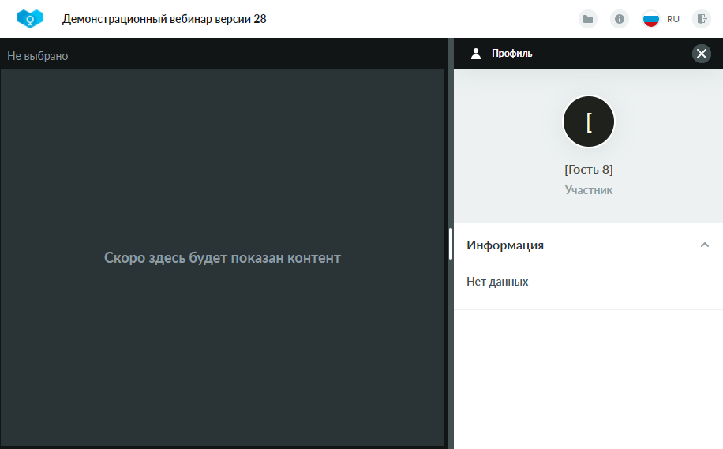Click the Нет данных text

497,282
